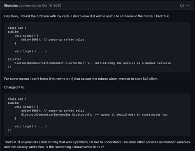This screenshot has height=151, width=195.
Task: Click 'void loop() { ... }' in first code block
Action: coord(31,51)
